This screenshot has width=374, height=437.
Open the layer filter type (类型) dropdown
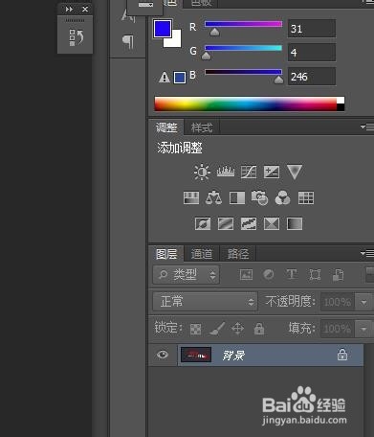(x=186, y=275)
